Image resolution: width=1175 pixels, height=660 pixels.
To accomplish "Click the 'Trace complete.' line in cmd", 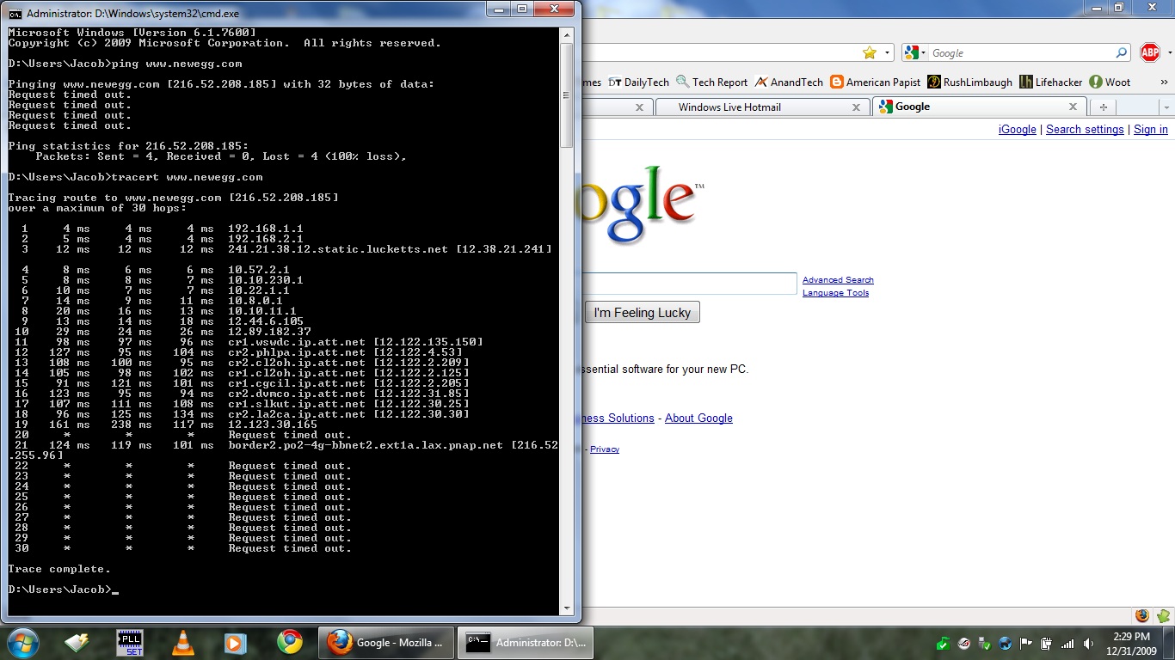I will pos(59,569).
